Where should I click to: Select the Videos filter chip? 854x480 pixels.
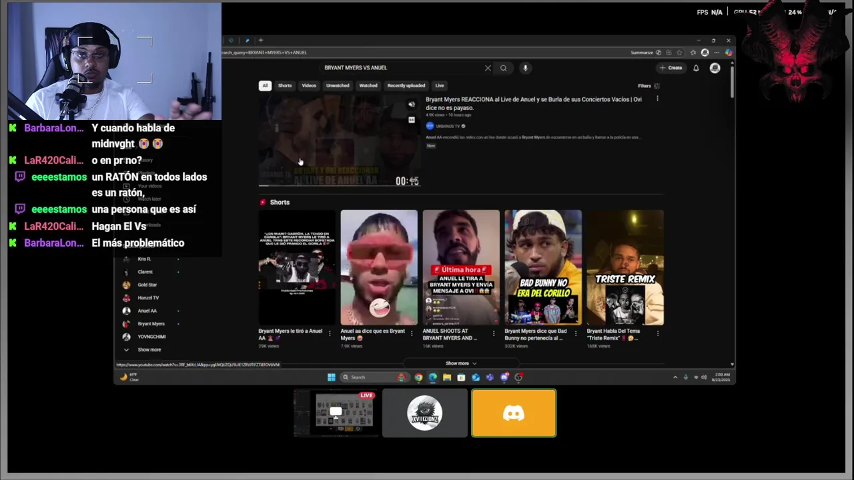(309, 85)
